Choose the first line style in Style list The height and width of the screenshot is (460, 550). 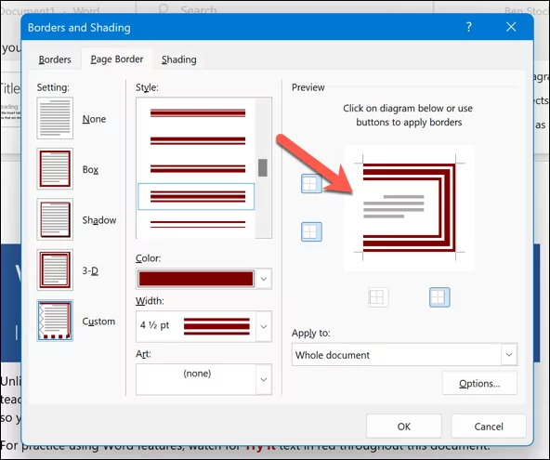click(x=198, y=112)
